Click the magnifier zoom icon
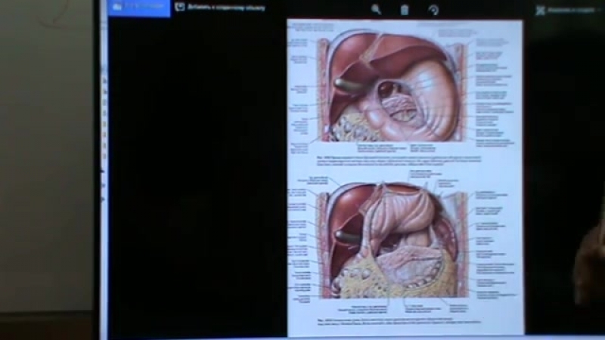Viewport: 605px width, 340px height. pyautogui.click(x=376, y=10)
